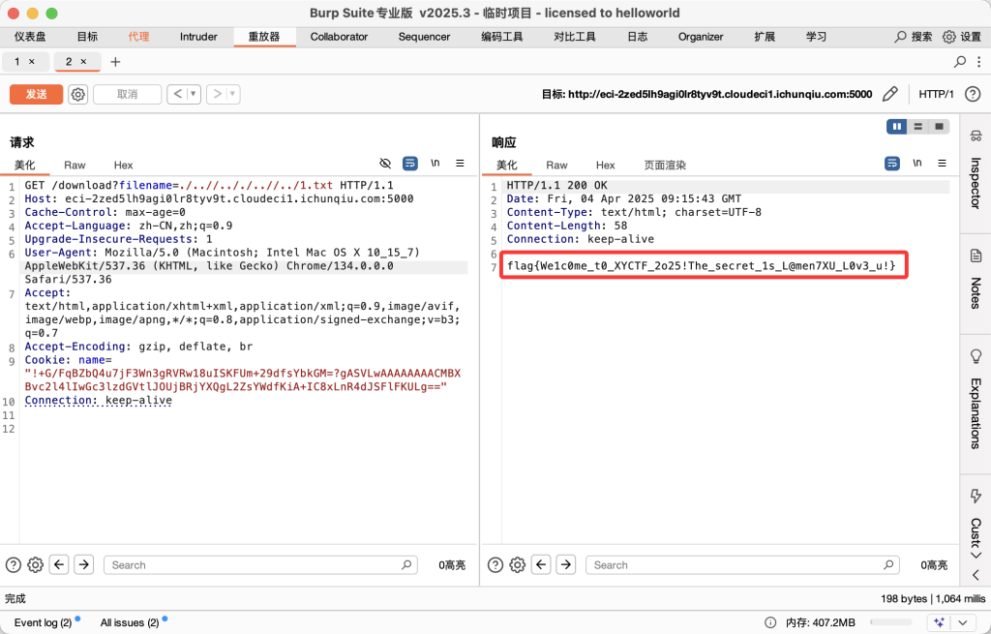Viewport: 991px width, 634px height.
Task: Open the 日志 Logger tab
Action: click(x=637, y=37)
